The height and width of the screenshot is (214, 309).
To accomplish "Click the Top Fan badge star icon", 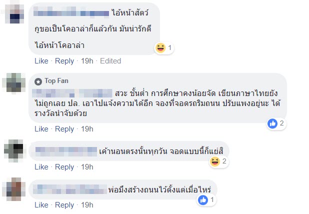I will click(38, 81).
